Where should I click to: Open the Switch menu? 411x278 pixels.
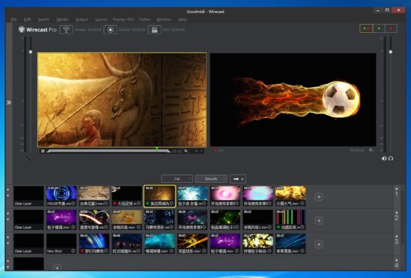[44, 19]
